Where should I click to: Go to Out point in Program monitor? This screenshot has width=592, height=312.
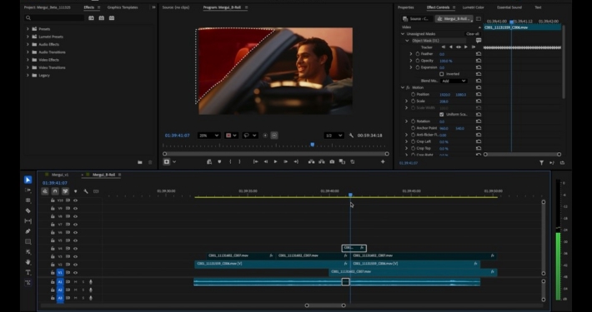[296, 161]
